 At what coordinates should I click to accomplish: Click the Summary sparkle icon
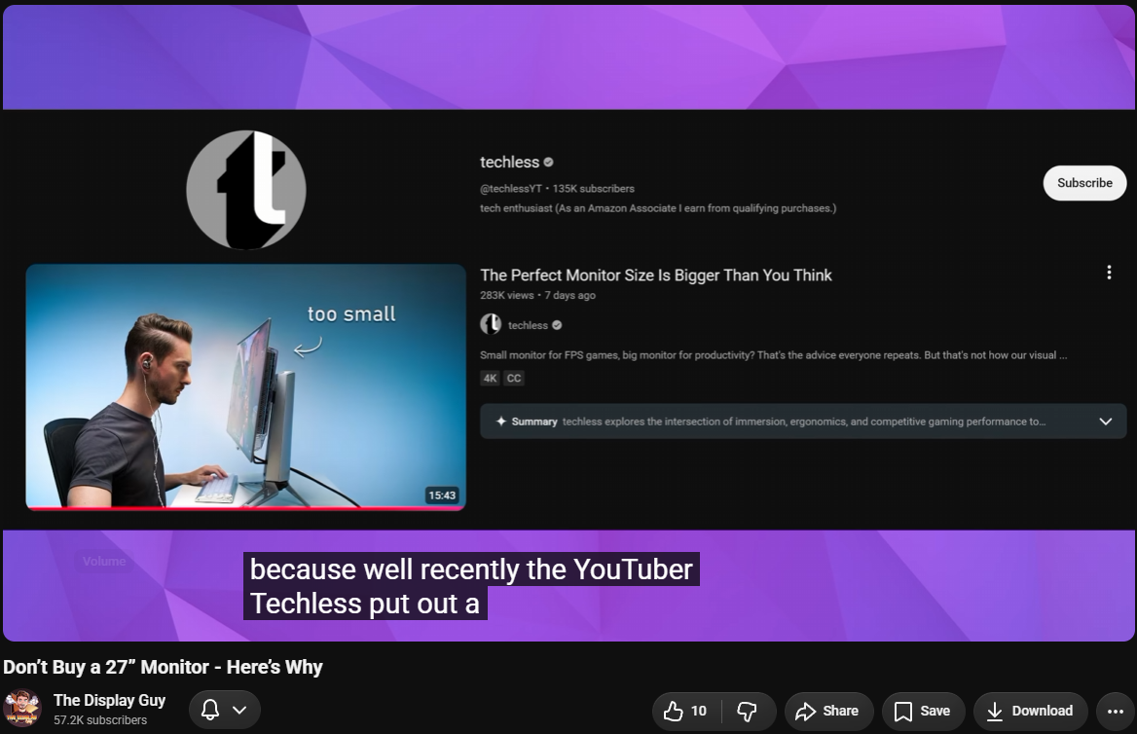(500, 422)
